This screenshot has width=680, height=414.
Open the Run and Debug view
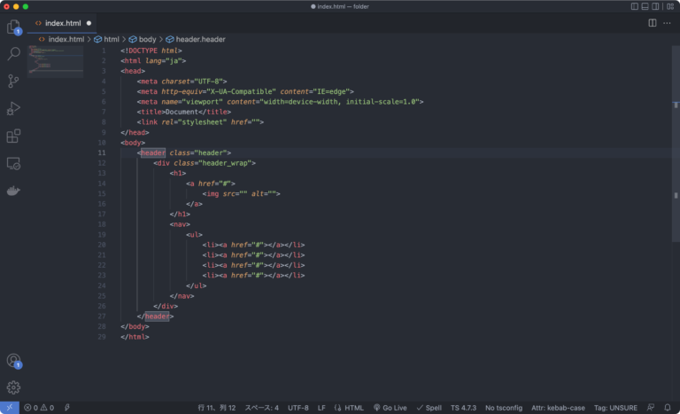(13, 109)
